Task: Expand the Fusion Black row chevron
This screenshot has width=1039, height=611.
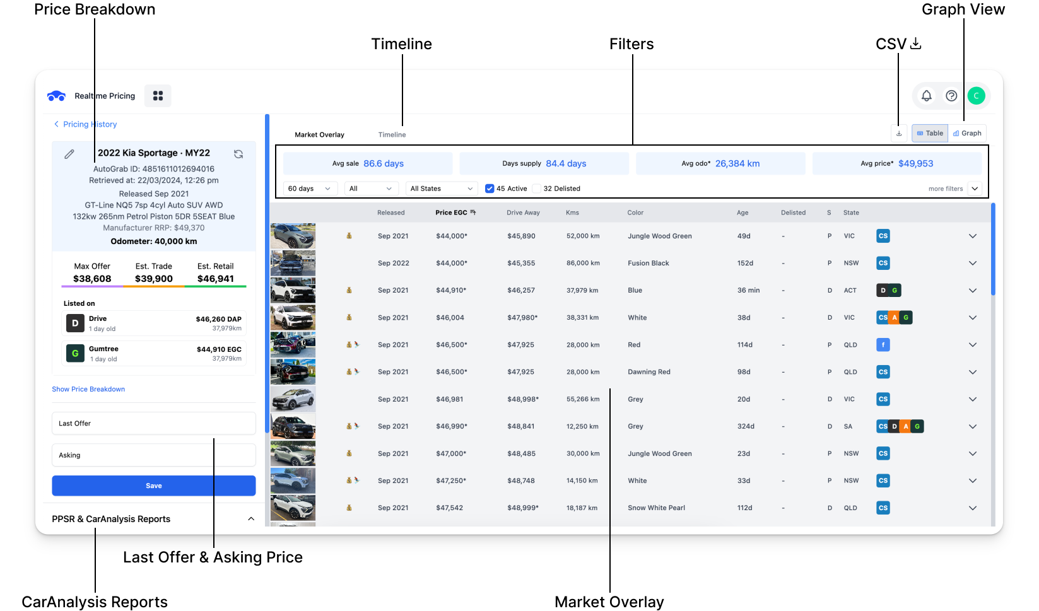Action: click(x=973, y=263)
